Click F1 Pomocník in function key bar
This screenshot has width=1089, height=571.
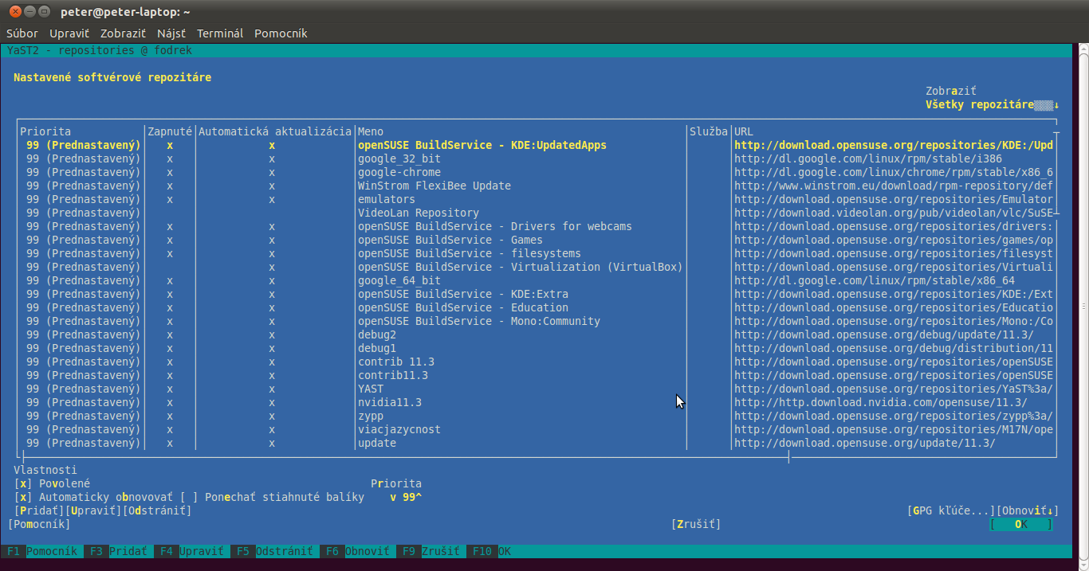click(x=42, y=551)
